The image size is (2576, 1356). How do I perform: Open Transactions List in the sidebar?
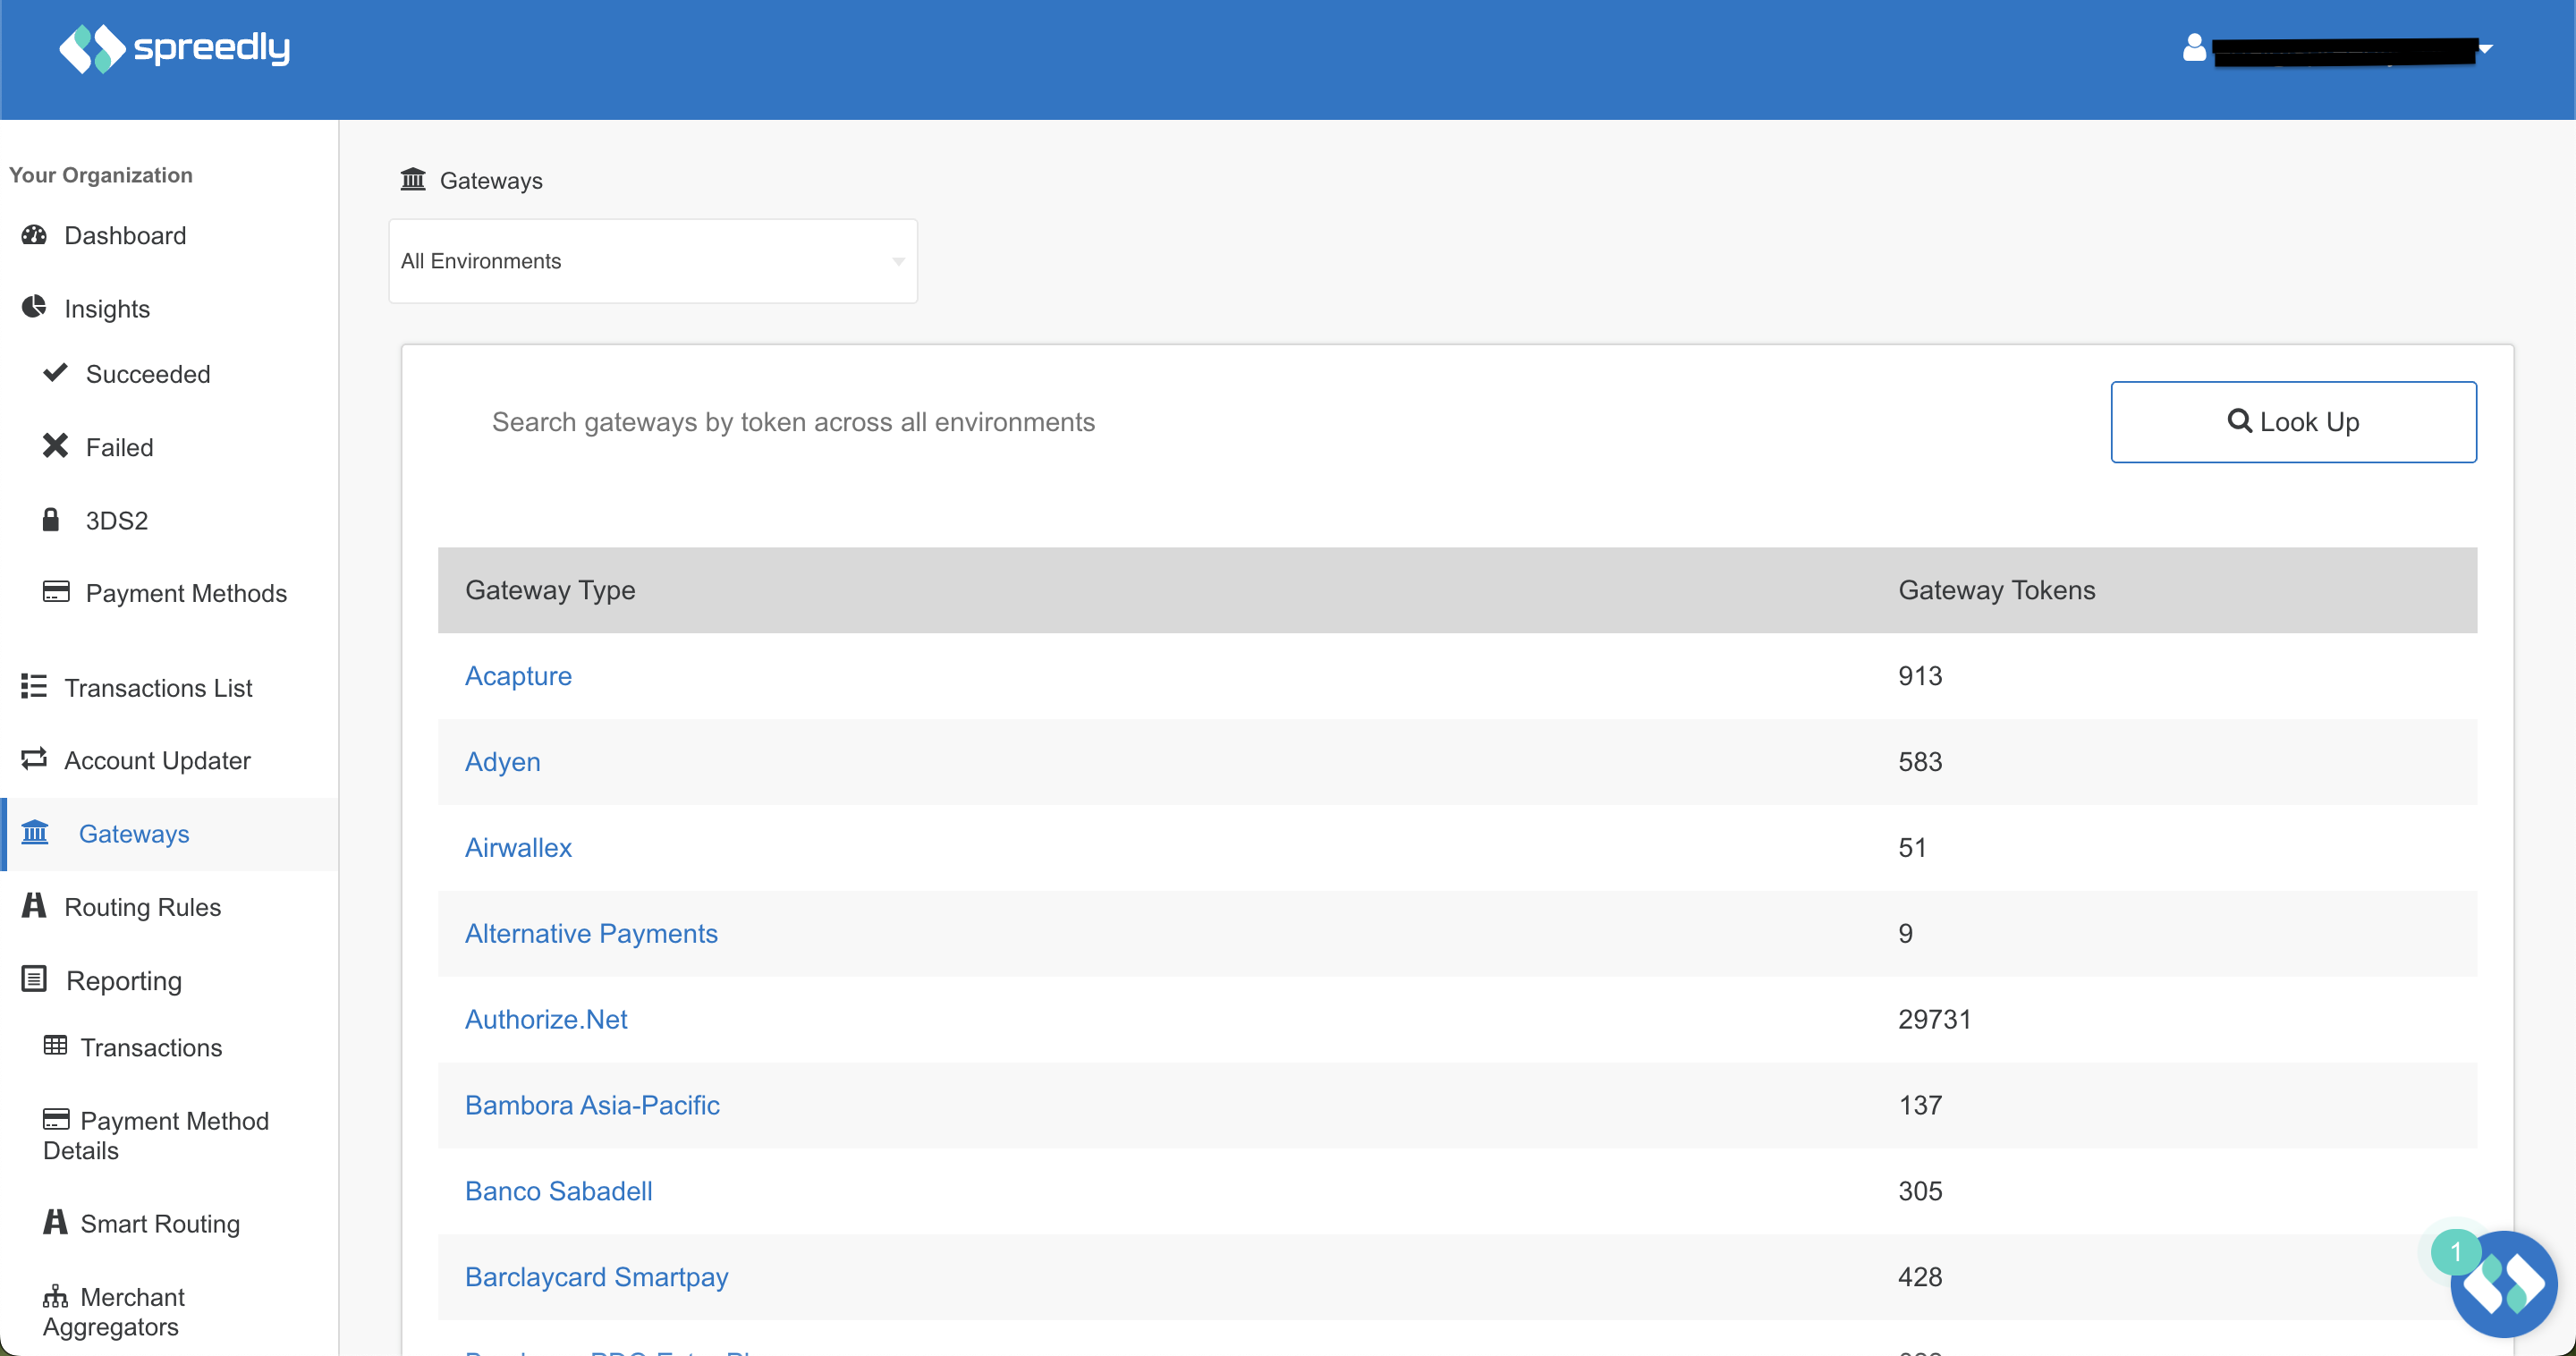[x=158, y=688]
